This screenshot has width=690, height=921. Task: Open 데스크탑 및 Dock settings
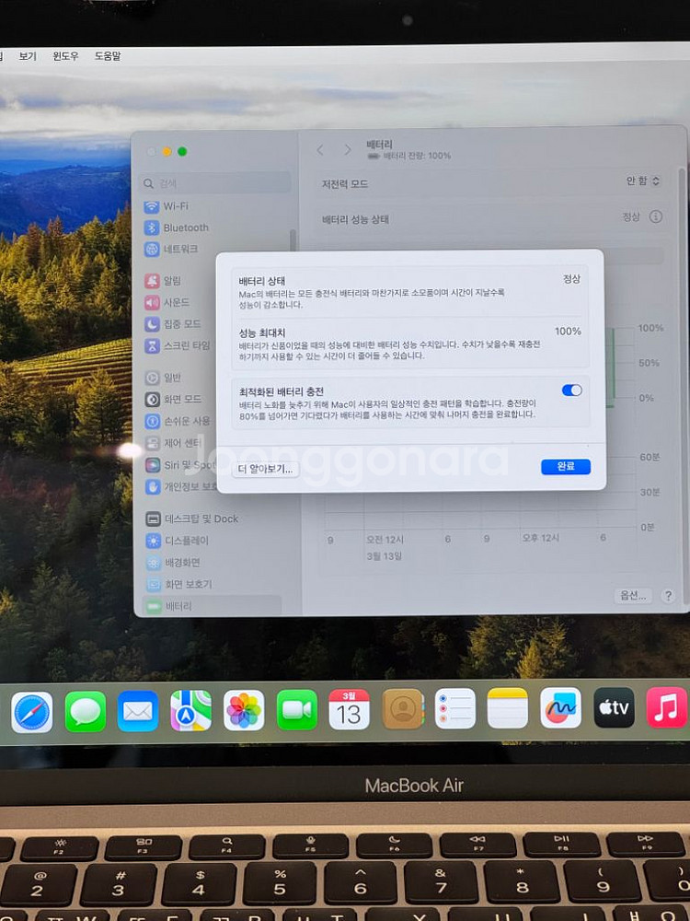192,519
